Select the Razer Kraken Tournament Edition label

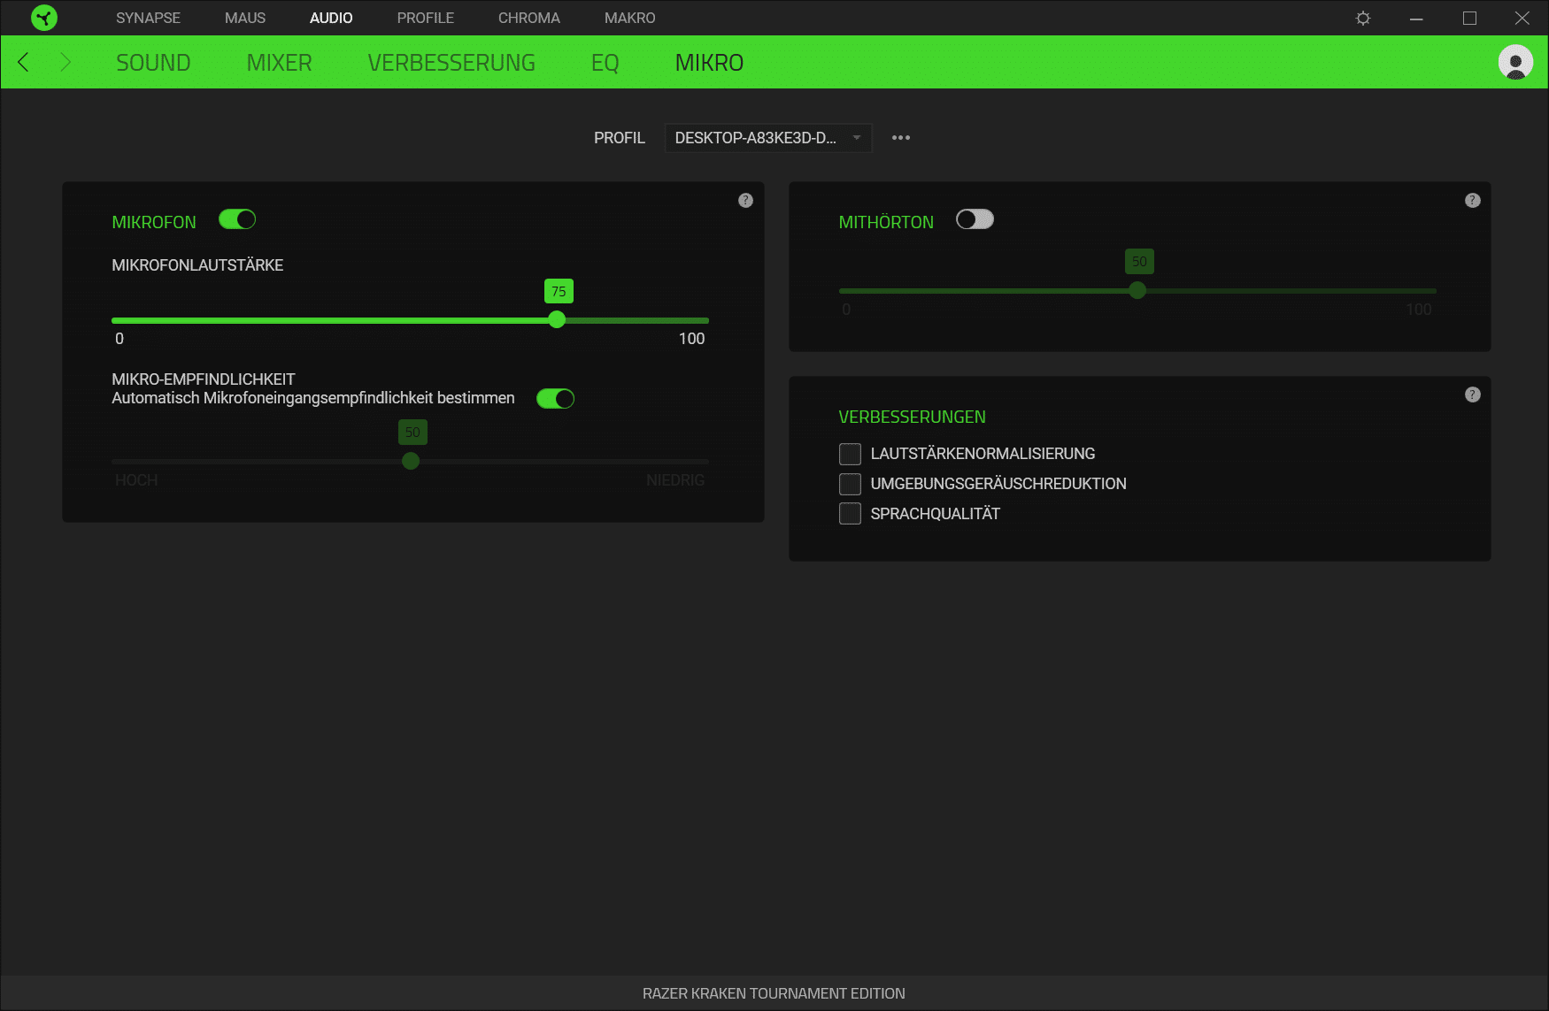[x=774, y=993]
